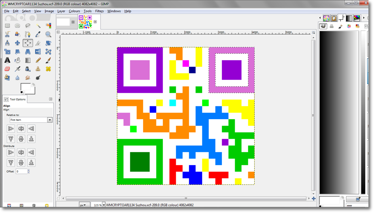The width and height of the screenshot is (374, 213).
Task: Select the Paths tool
Action: (28, 34)
